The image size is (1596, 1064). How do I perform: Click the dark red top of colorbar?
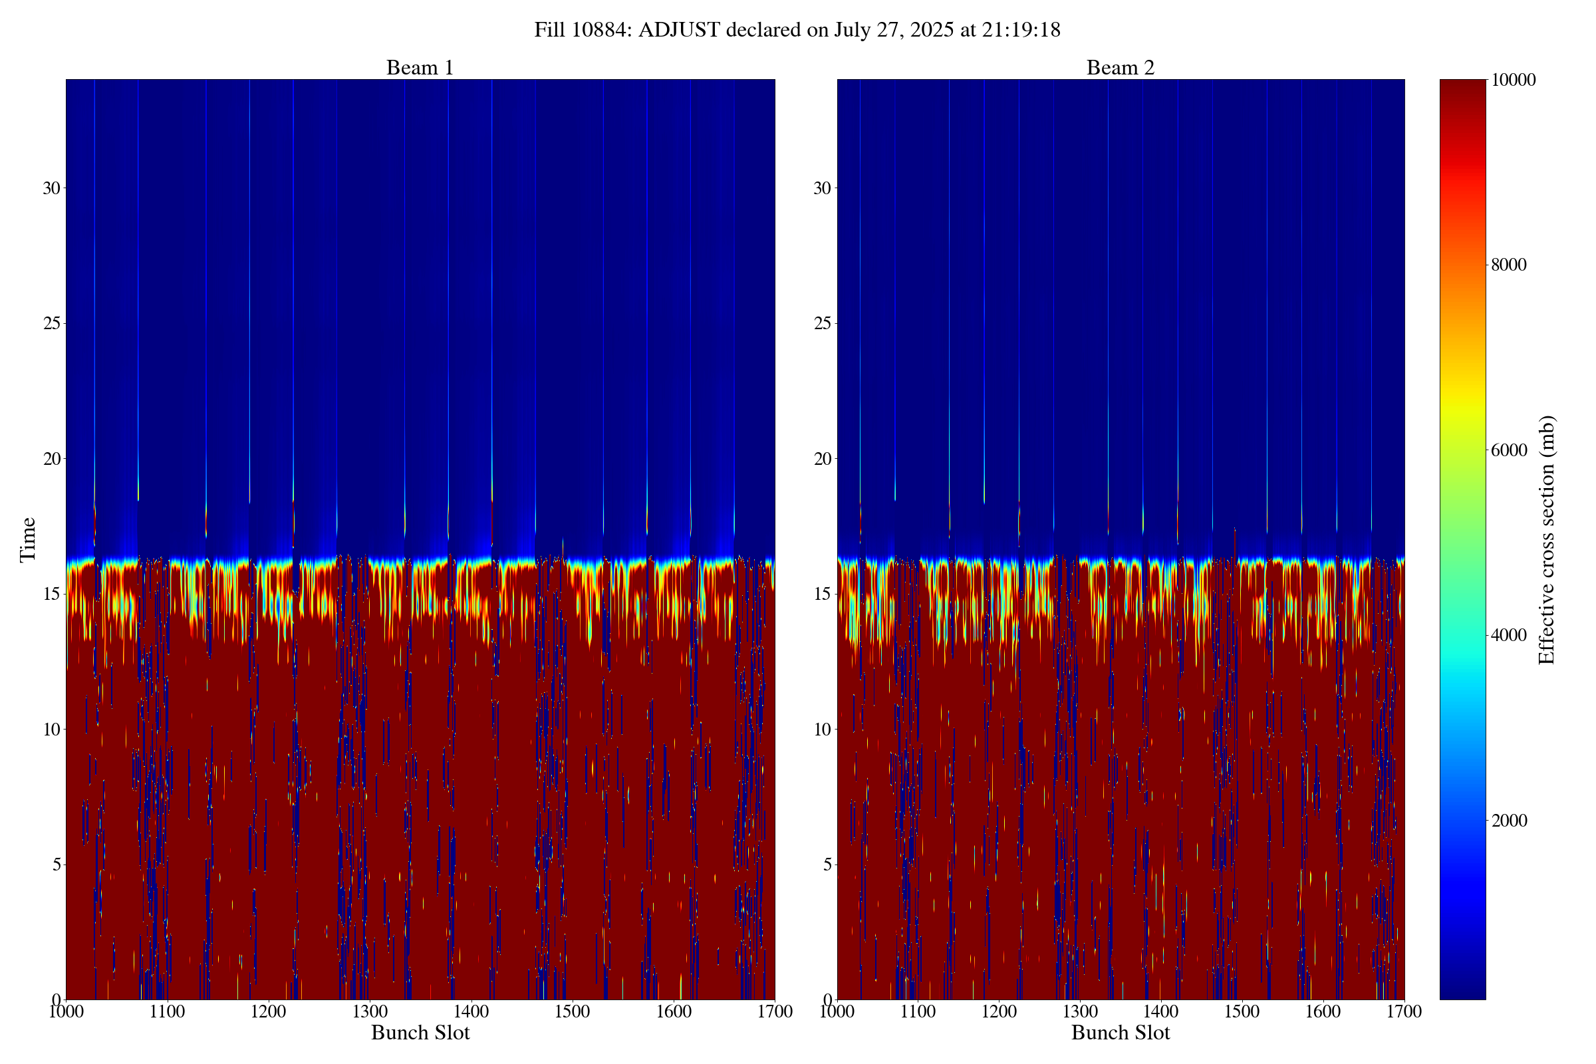(1462, 88)
